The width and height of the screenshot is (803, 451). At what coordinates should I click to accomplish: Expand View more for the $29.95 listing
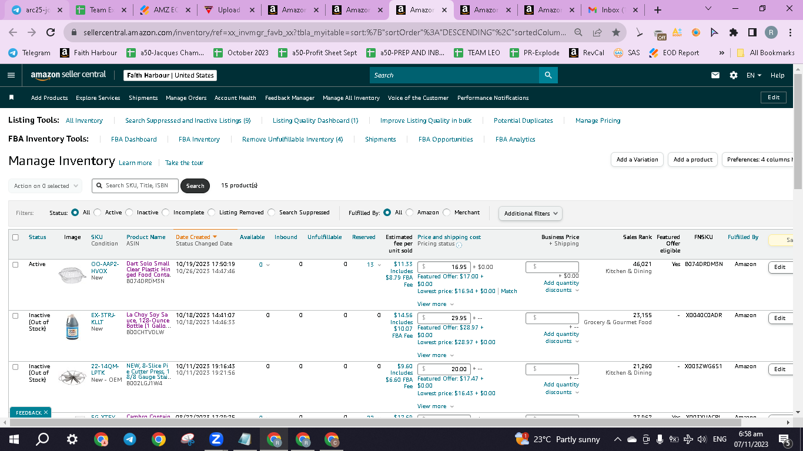click(436, 355)
